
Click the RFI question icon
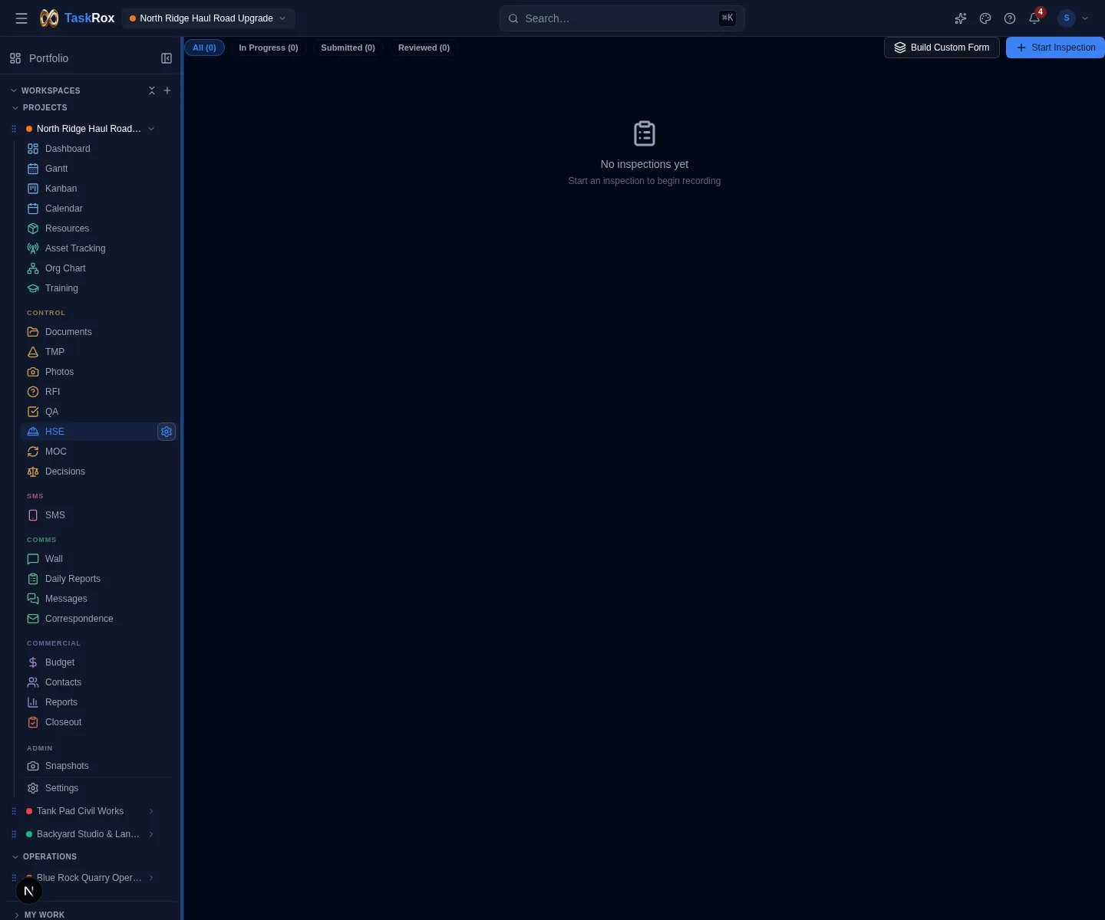coord(33,392)
